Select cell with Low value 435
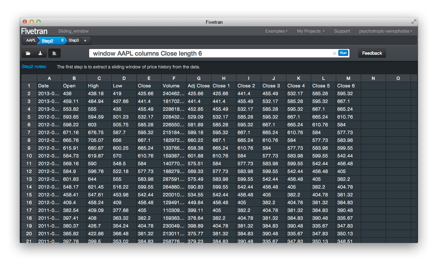 (x=124, y=109)
